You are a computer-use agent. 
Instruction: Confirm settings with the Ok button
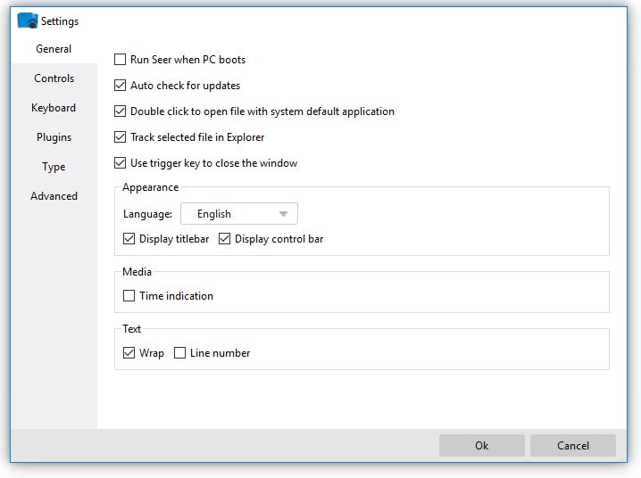(481, 445)
